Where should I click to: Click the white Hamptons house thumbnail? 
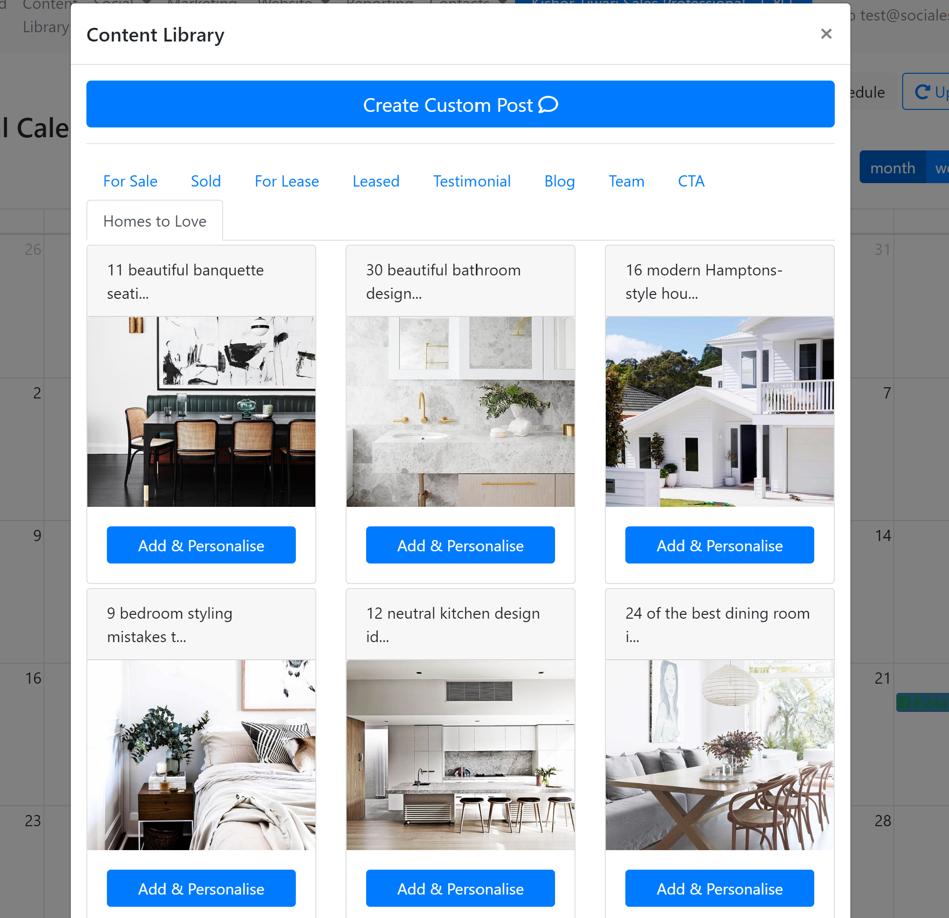point(719,411)
